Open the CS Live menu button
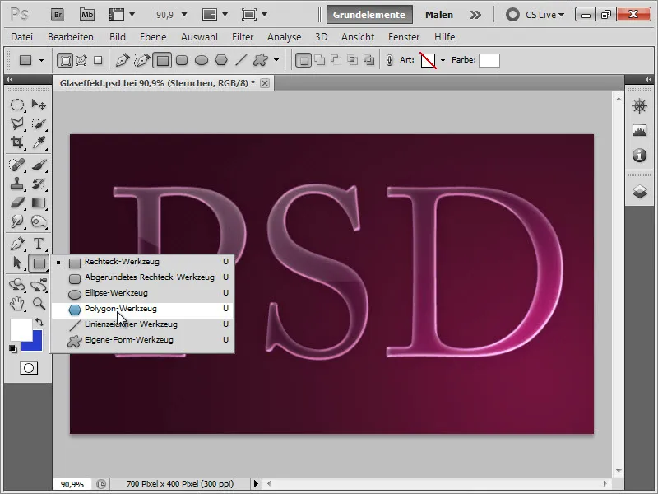The height and width of the screenshot is (494, 658). coord(535,15)
